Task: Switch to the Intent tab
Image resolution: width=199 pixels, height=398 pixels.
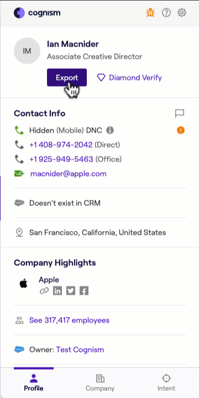Action: pyautogui.click(x=166, y=383)
